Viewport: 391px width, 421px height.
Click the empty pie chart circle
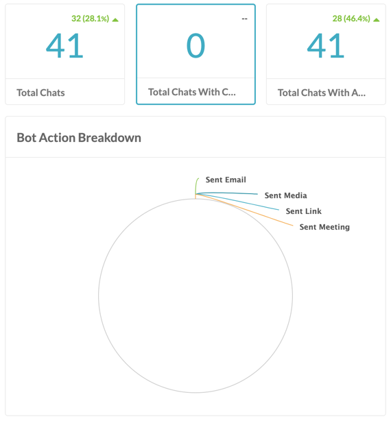(195, 296)
